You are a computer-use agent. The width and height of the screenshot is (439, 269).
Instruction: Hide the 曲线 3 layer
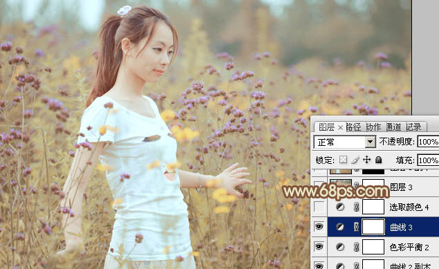pos(319,227)
